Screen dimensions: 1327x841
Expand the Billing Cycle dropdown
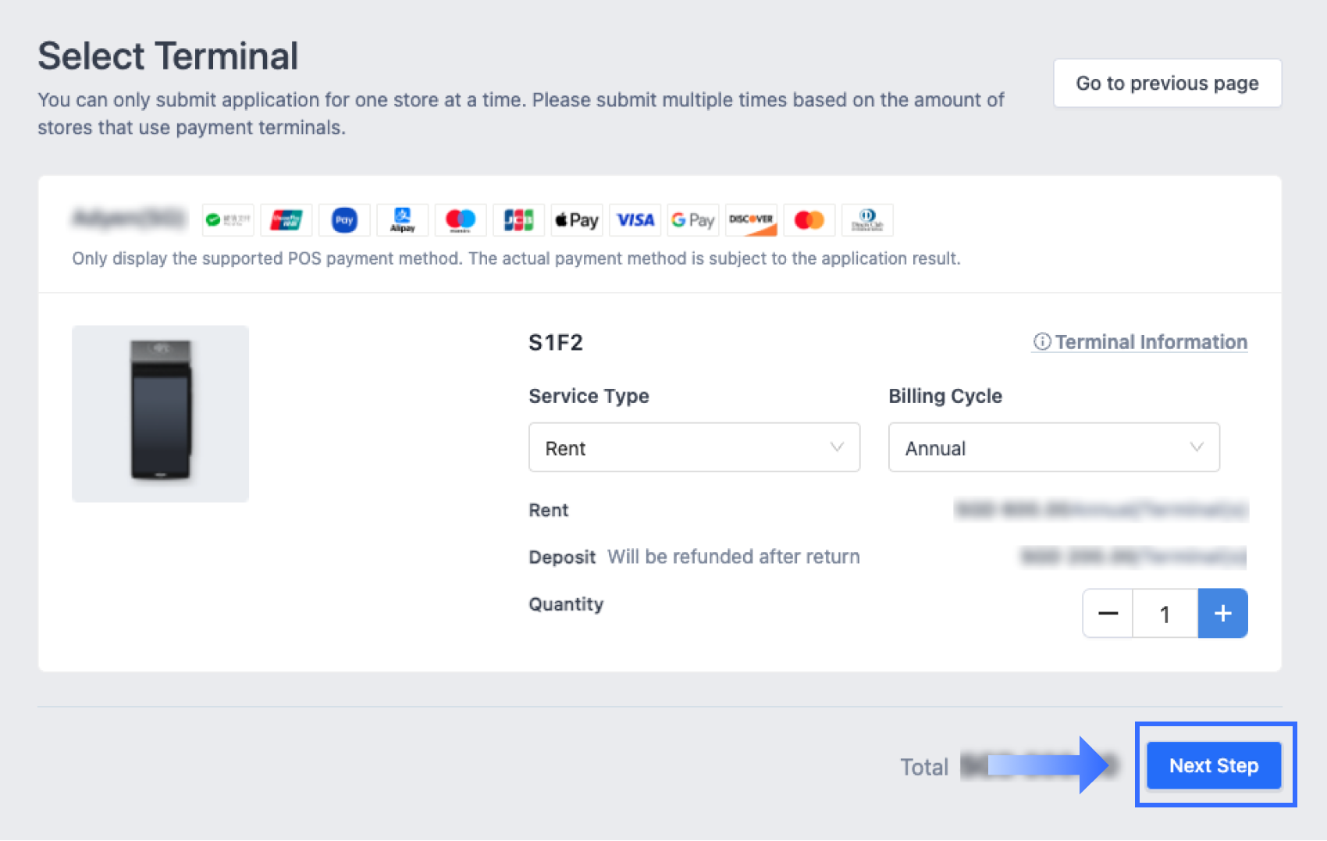[1054, 447]
